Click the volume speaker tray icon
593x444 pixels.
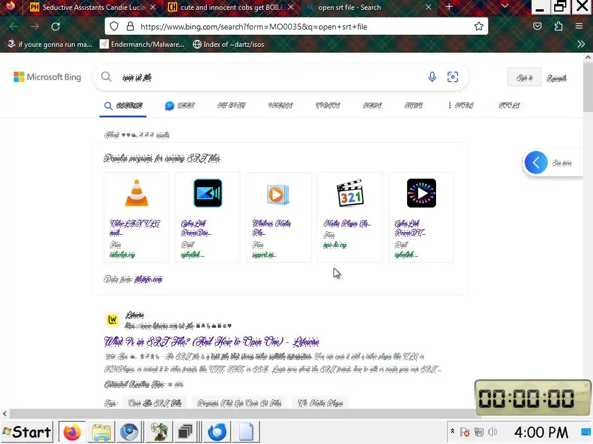(x=492, y=432)
